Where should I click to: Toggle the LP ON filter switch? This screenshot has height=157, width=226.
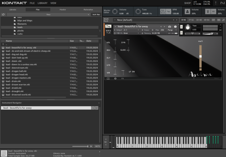coord(132,72)
